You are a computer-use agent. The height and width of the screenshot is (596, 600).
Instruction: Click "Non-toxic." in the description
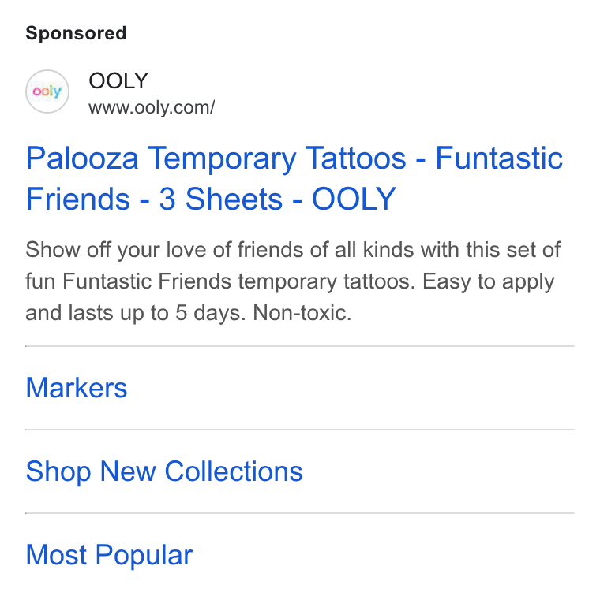[x=302, y=313]
